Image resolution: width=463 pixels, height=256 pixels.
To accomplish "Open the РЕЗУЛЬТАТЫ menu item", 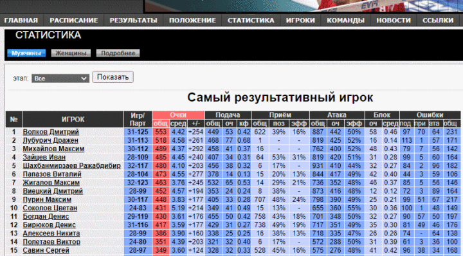I will tap(134, 21).
